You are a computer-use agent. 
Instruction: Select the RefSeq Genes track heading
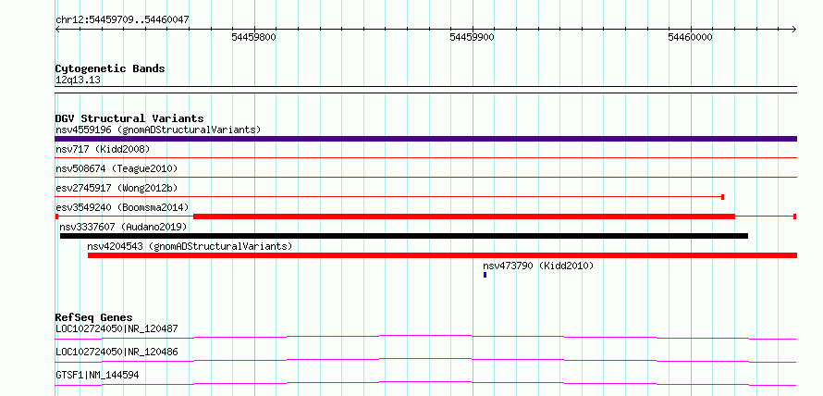93,317
